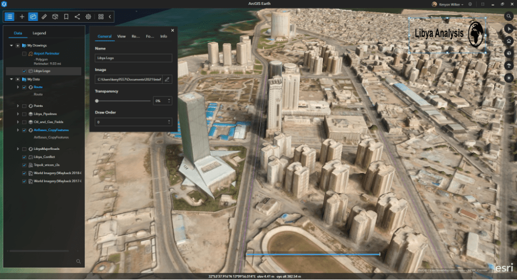Image resolution: width=517 pixels, height=280 pixels.
Task: Open the 3D analysis cube tool
Action: 55,17
